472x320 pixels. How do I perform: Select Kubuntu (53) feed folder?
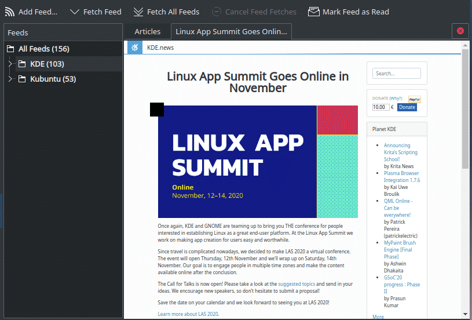click(53, 79)
